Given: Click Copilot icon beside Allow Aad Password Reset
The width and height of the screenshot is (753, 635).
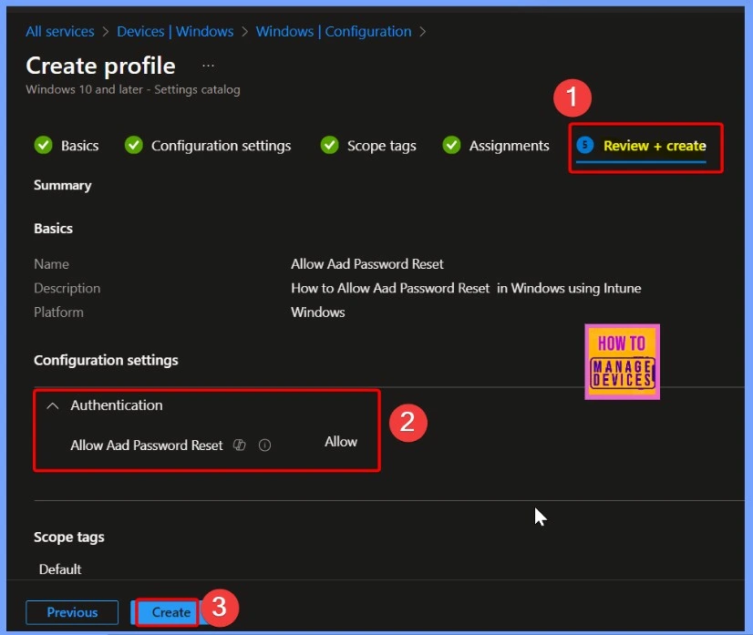Looking at the screenshot, I should click(x=239, y=446).
